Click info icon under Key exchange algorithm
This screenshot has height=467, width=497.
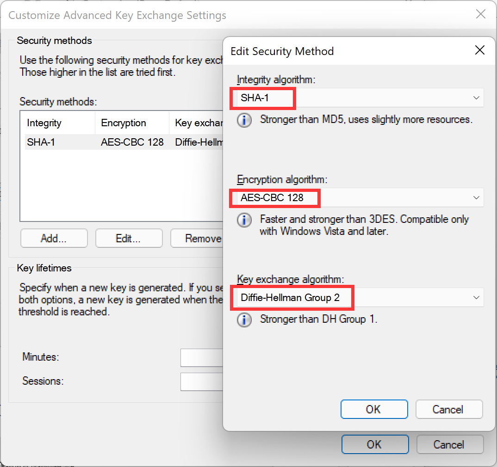244,320
